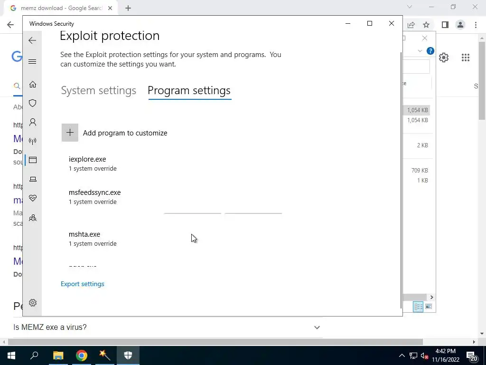The image size is (486, 365).
Task: Click Explorer horizontal scrollbar right arrow
Action: click(x=431, y=298)
